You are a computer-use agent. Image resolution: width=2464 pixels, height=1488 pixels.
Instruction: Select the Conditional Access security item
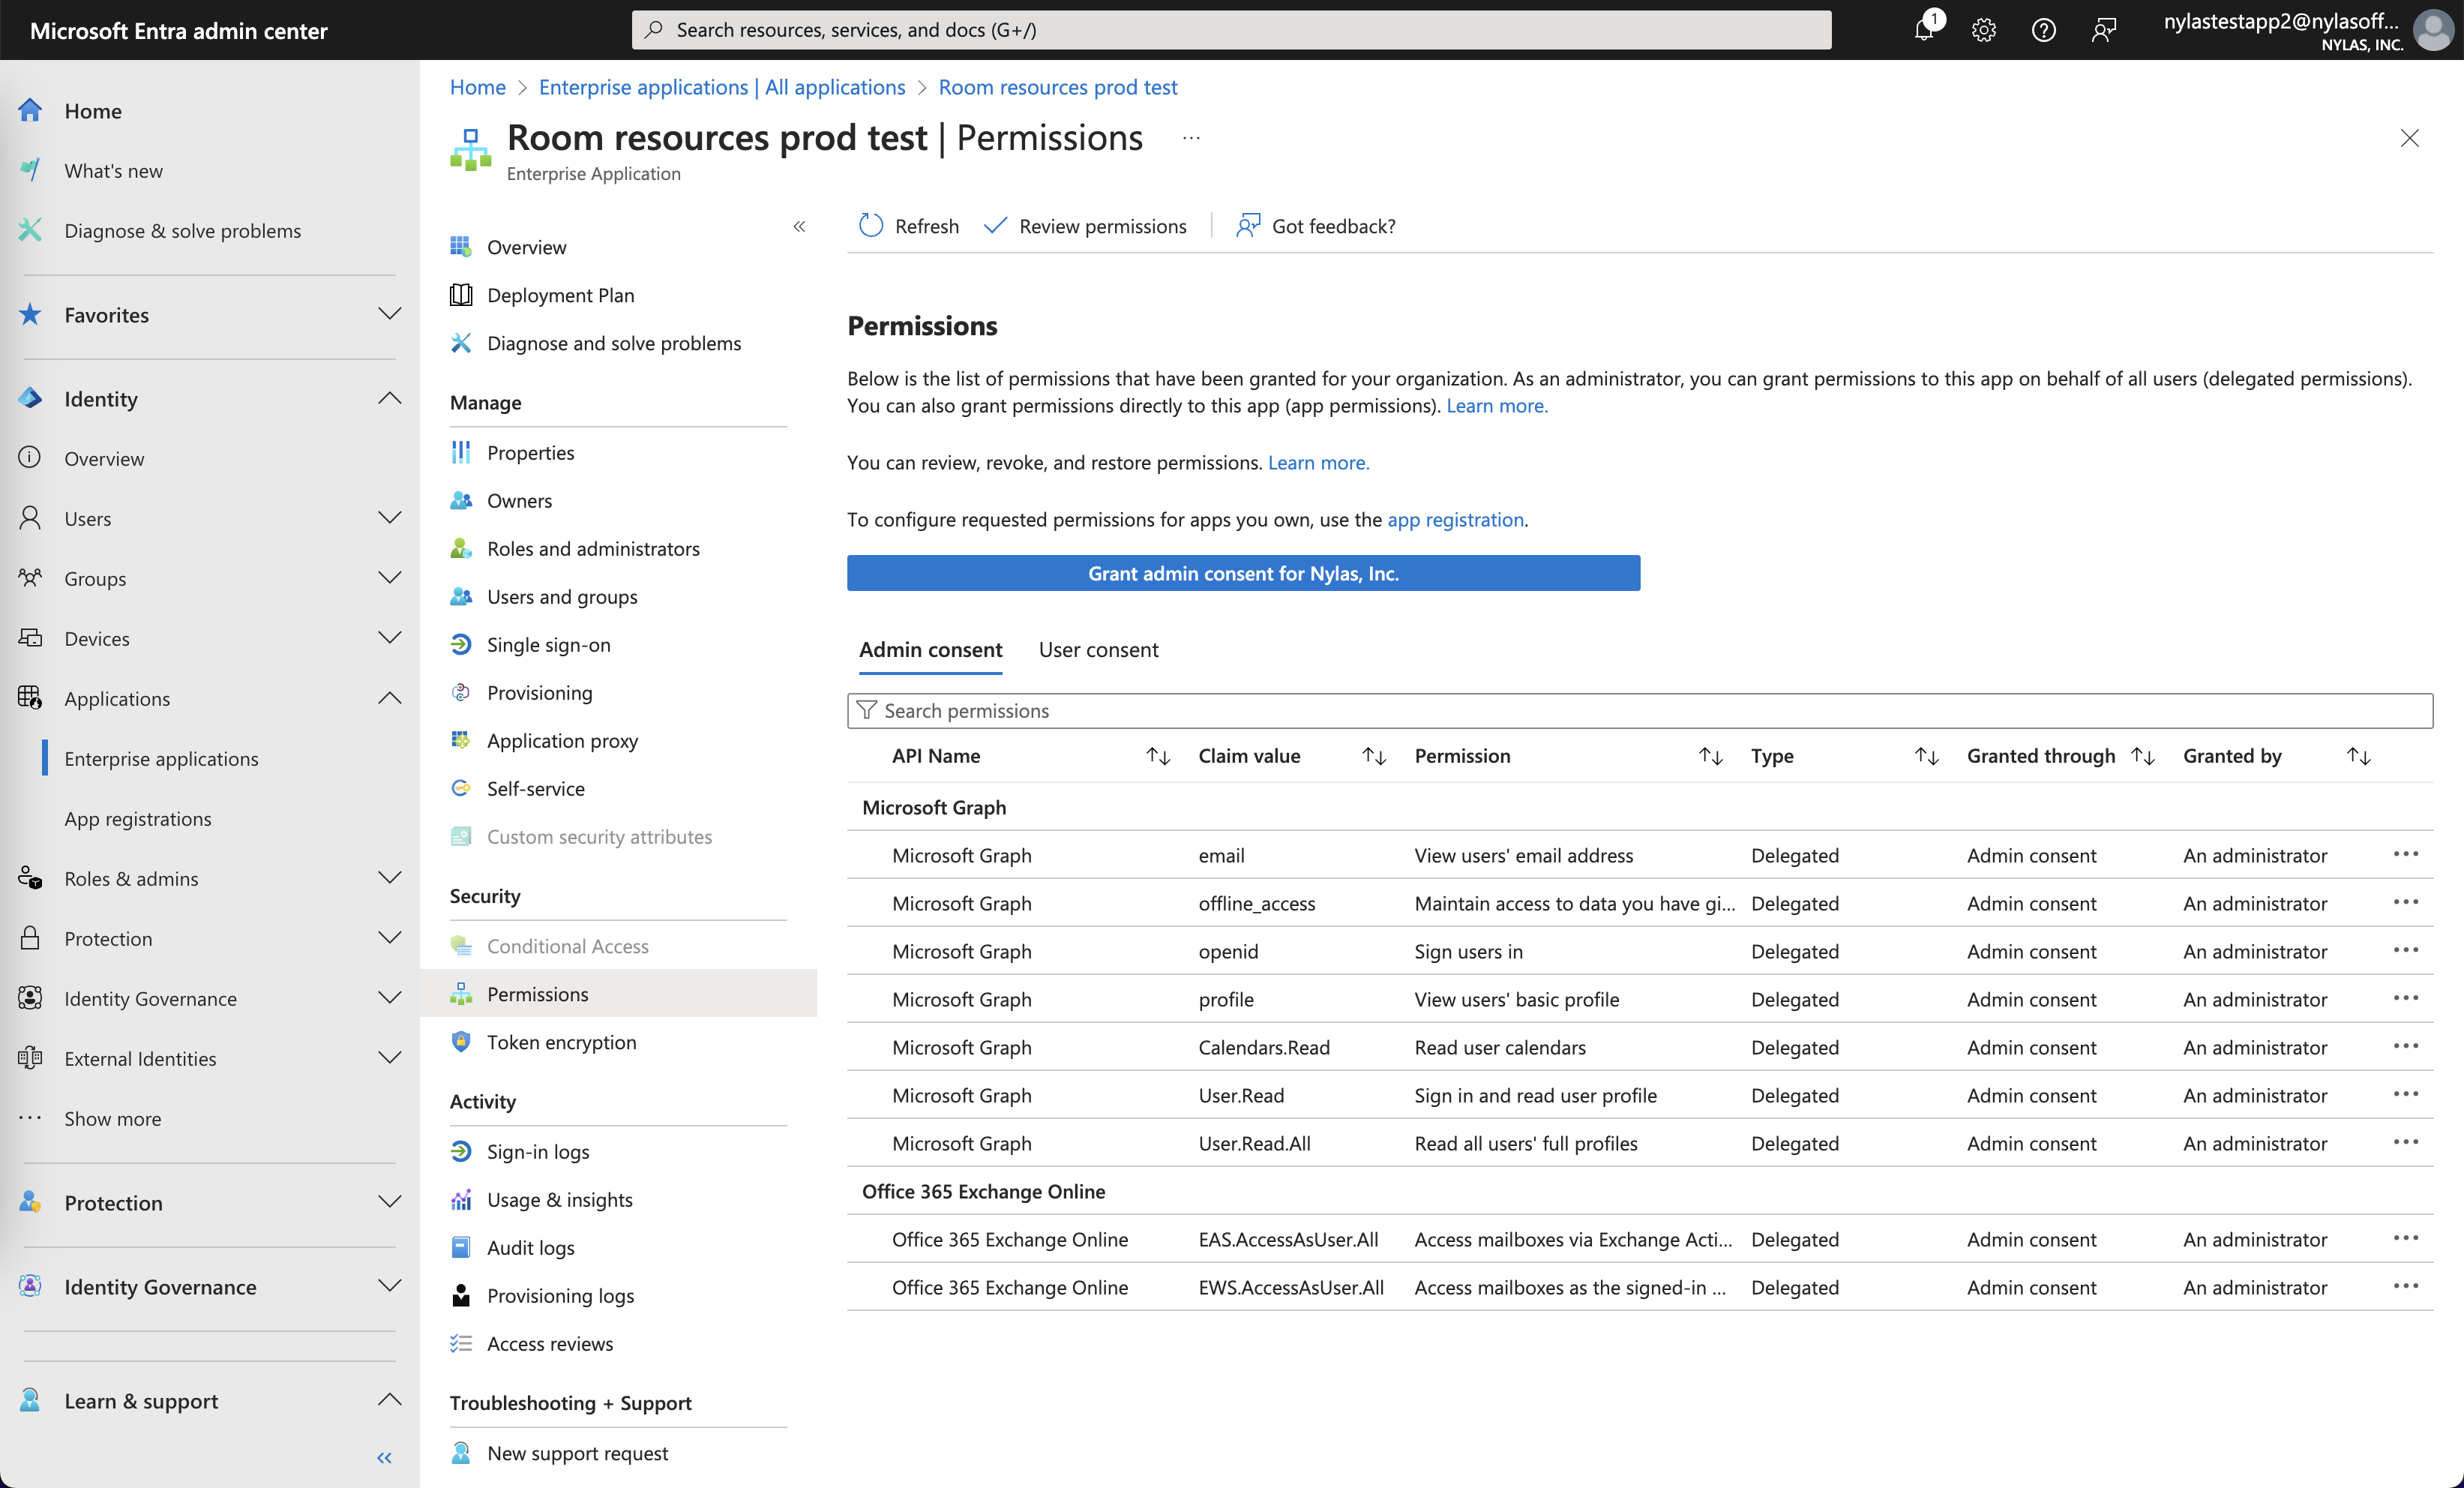tap(567, 945)
